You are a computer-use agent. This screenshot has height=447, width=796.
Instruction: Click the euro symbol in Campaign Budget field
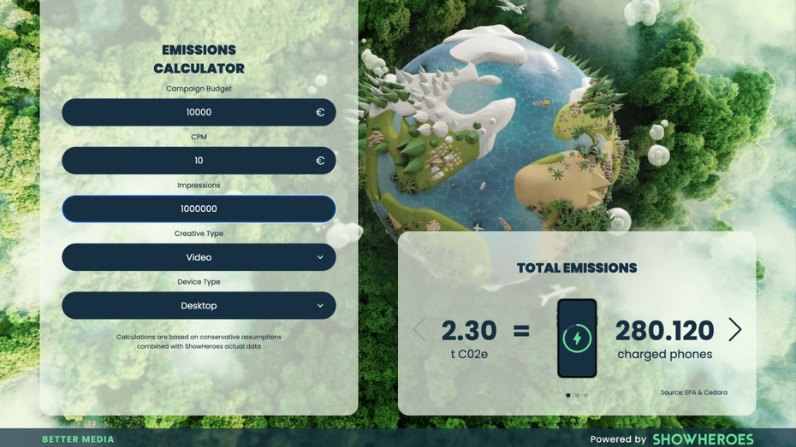[320, 112]
